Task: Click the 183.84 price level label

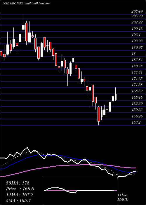Action: coord(137,60)
